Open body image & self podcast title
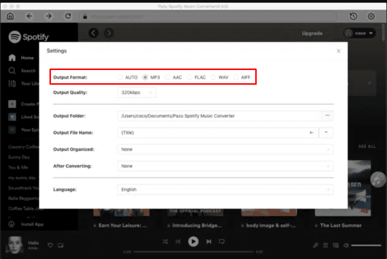 pos(271,225)
